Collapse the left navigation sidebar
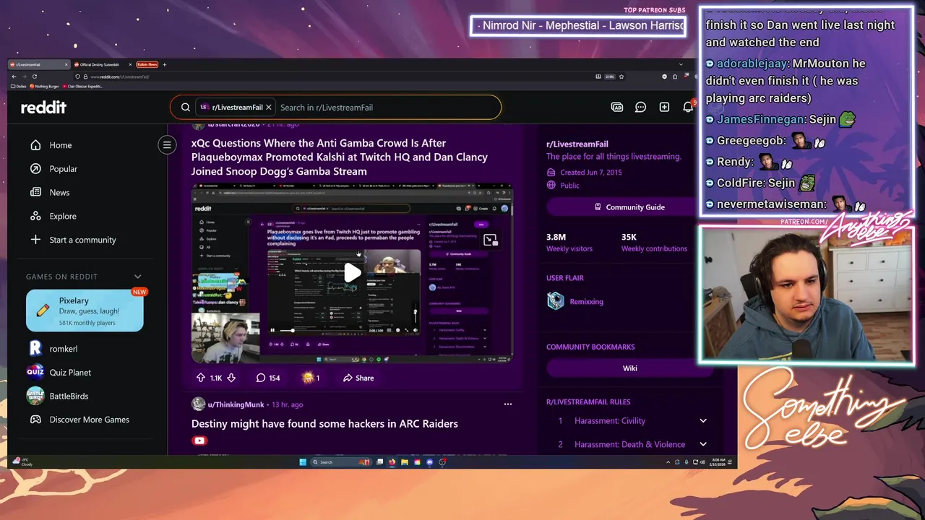Image resolution: width=925 pixels, height=520 pixels. point(167,145)
